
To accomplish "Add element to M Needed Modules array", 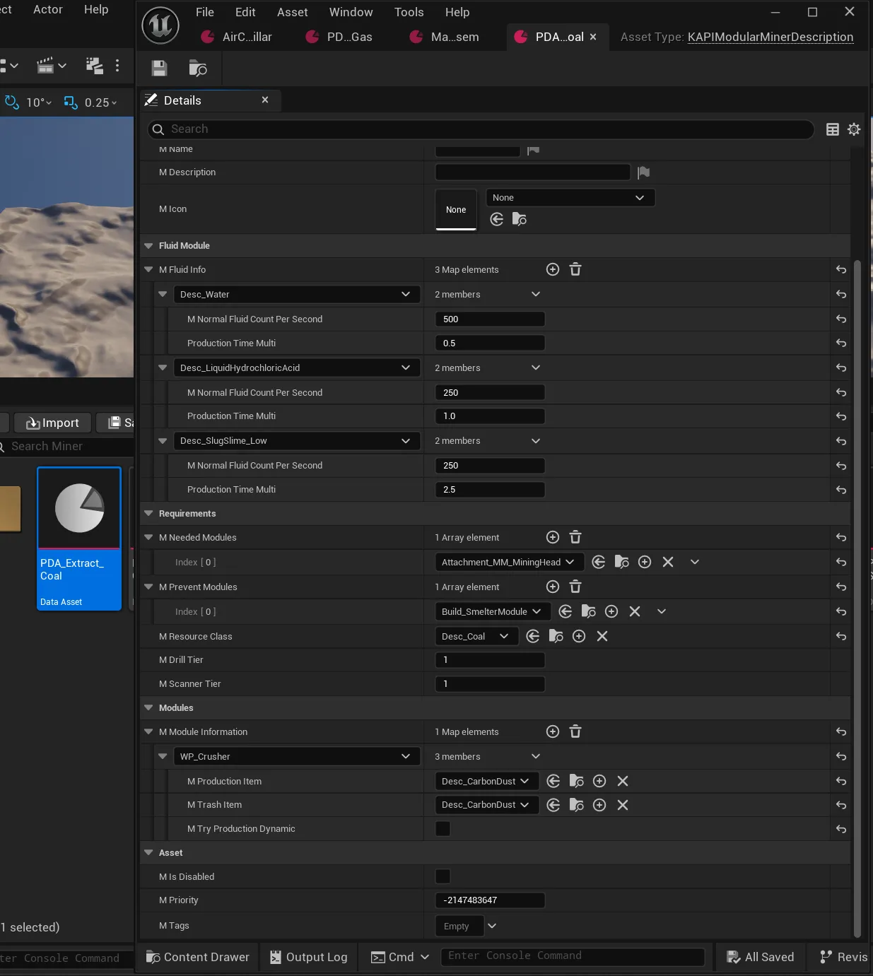I will click(553, 537).
